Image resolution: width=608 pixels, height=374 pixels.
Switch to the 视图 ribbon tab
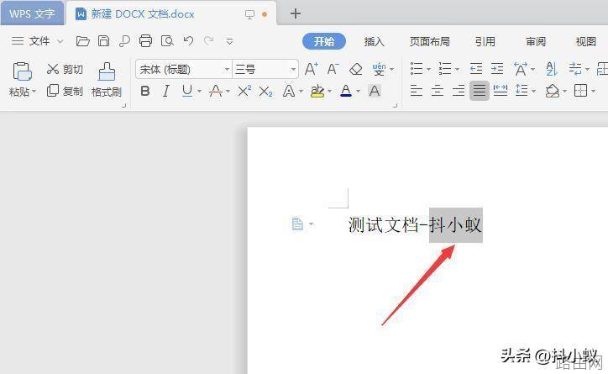coord(585,41)
